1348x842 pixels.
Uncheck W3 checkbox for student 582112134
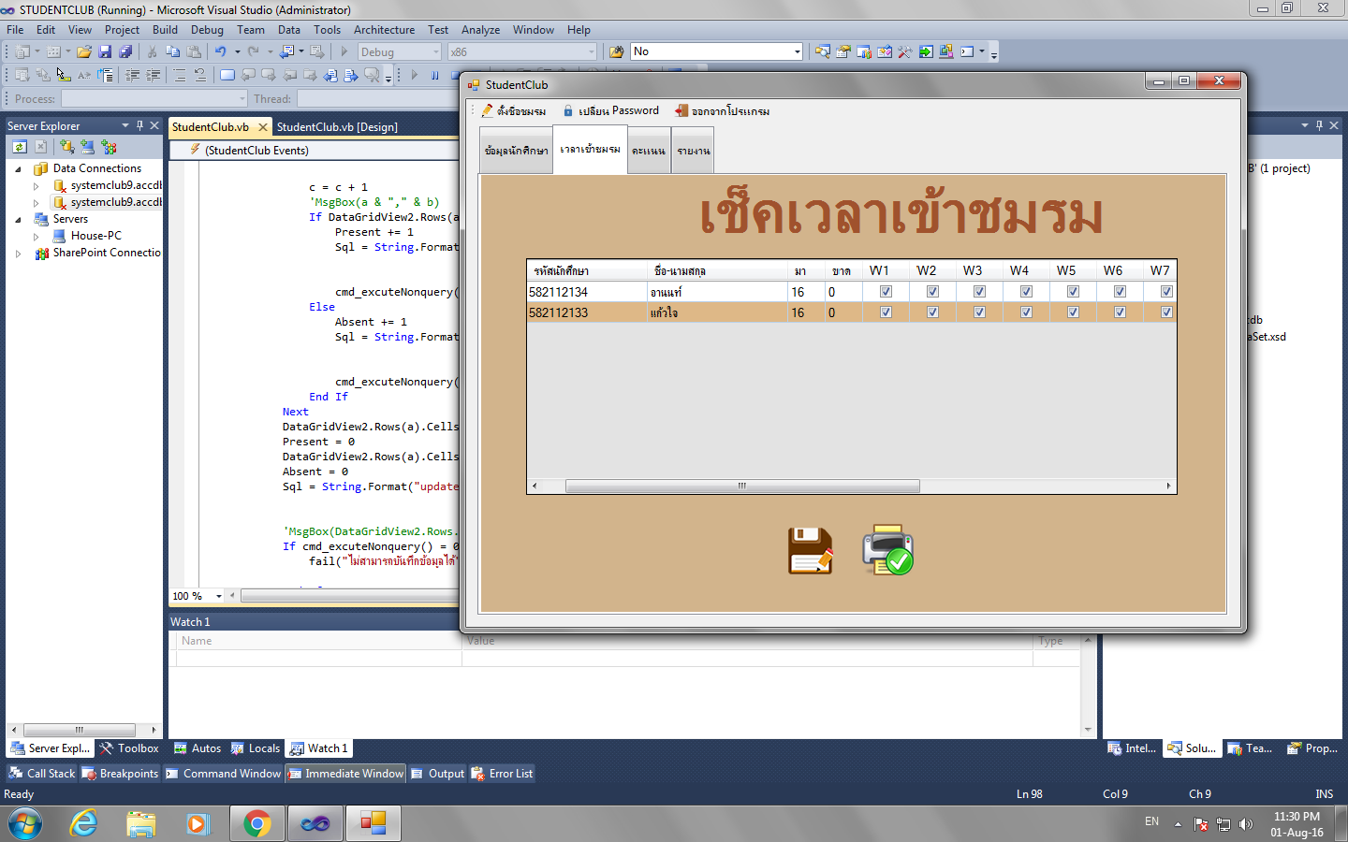[979, 292]
